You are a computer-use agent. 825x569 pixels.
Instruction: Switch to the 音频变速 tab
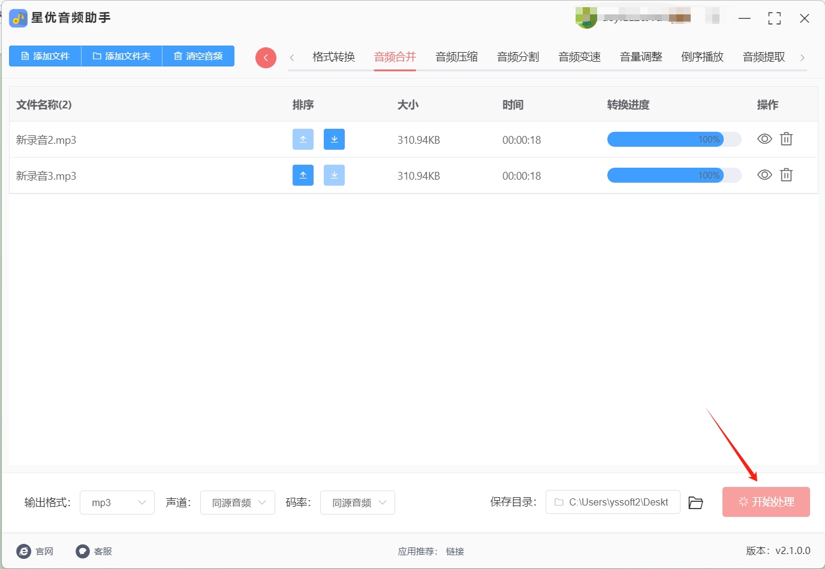(x=580, y=57)
